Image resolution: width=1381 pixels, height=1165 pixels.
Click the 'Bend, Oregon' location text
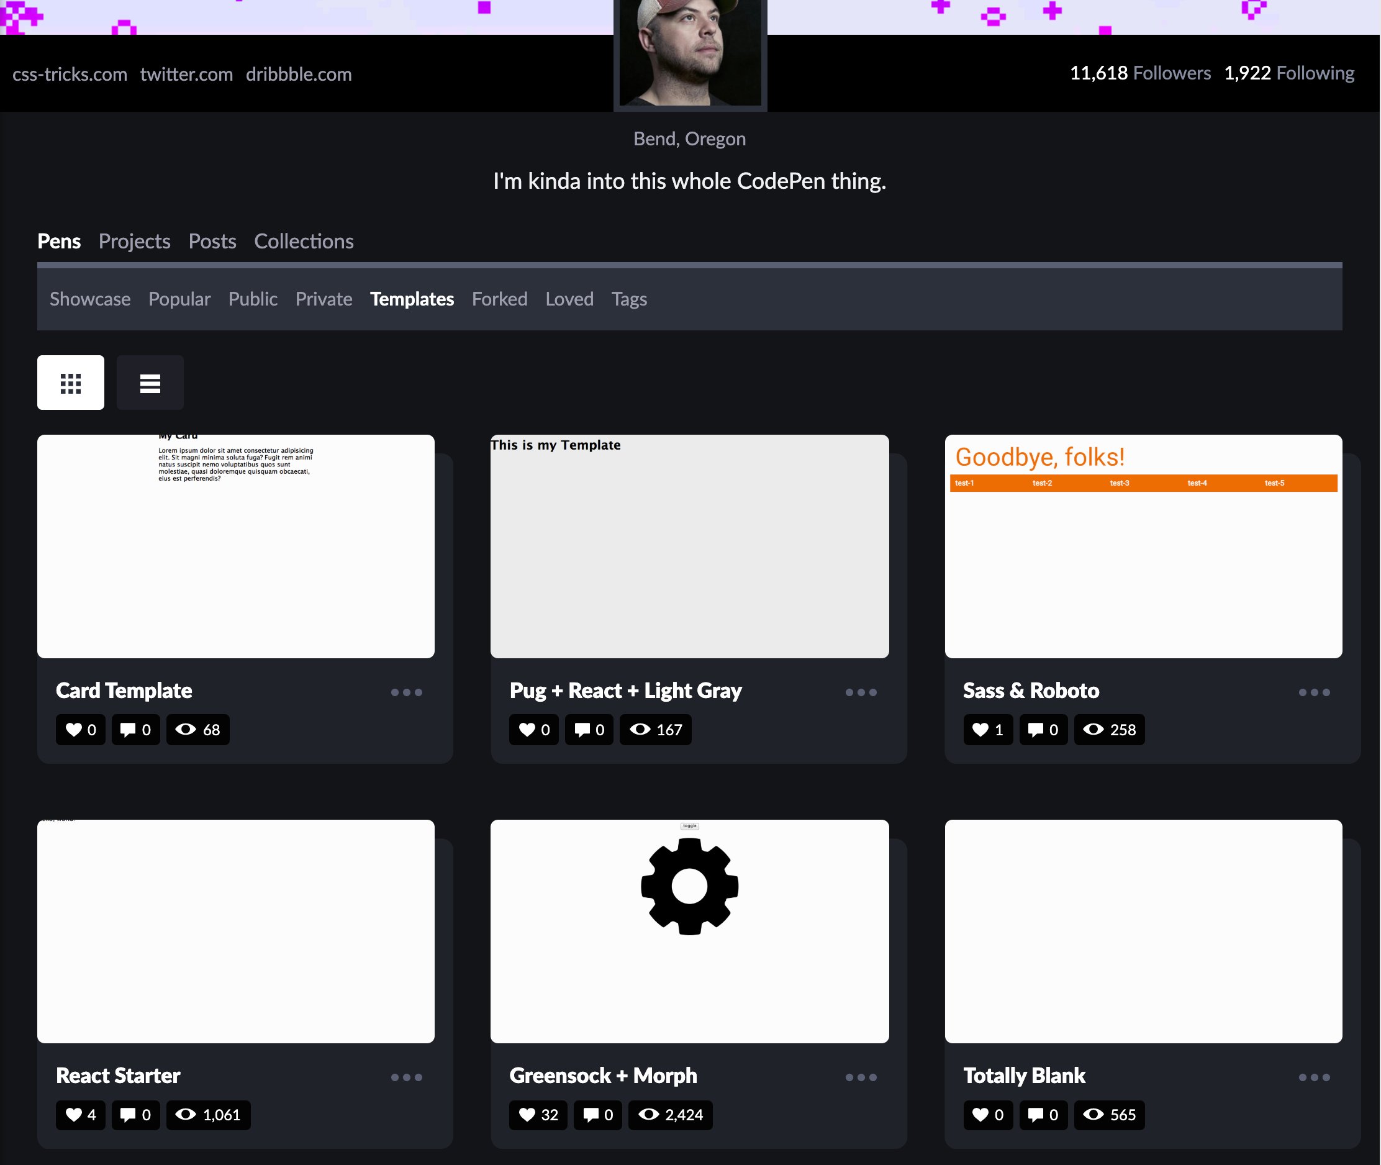tap(689, 138)
